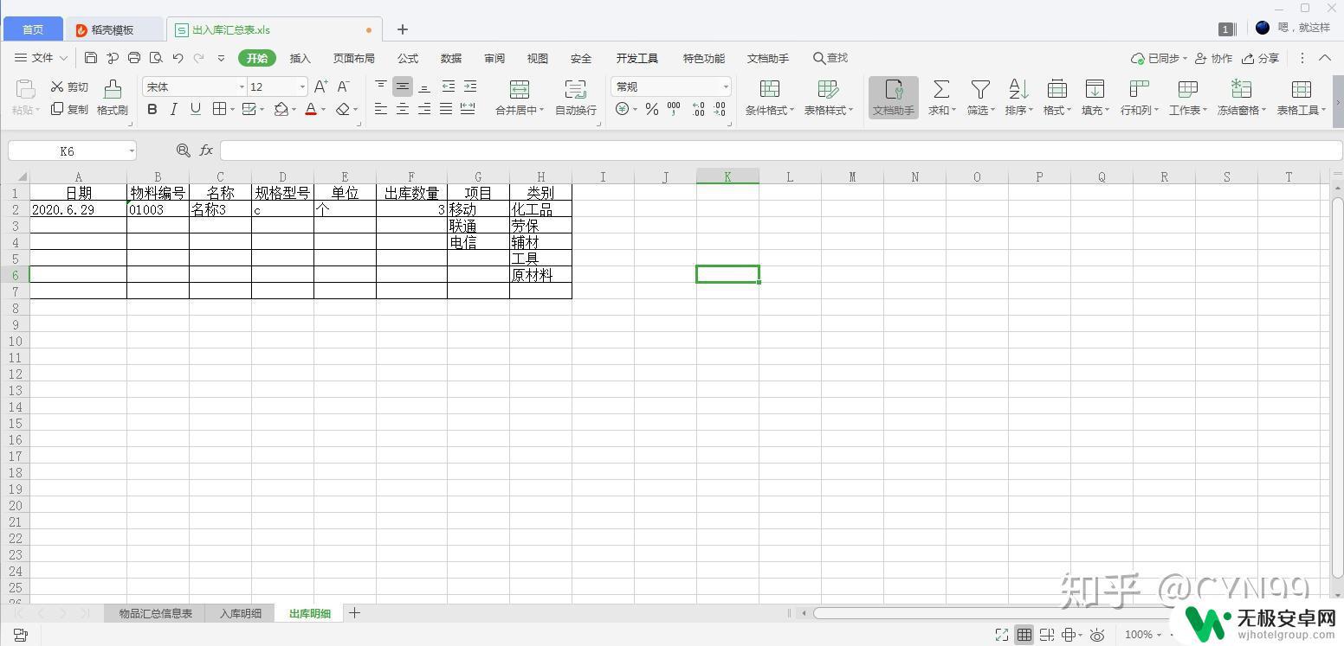Viewport: 1344px width, 646px height.
Task: Open Table Tools (表格工具) menu
Action: coord(1301,98)
